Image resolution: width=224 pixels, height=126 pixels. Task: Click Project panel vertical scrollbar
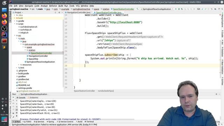coord(63,53)
